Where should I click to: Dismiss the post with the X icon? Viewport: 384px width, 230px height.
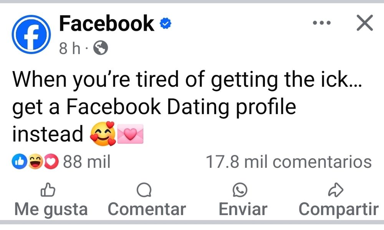pos(365,23)
